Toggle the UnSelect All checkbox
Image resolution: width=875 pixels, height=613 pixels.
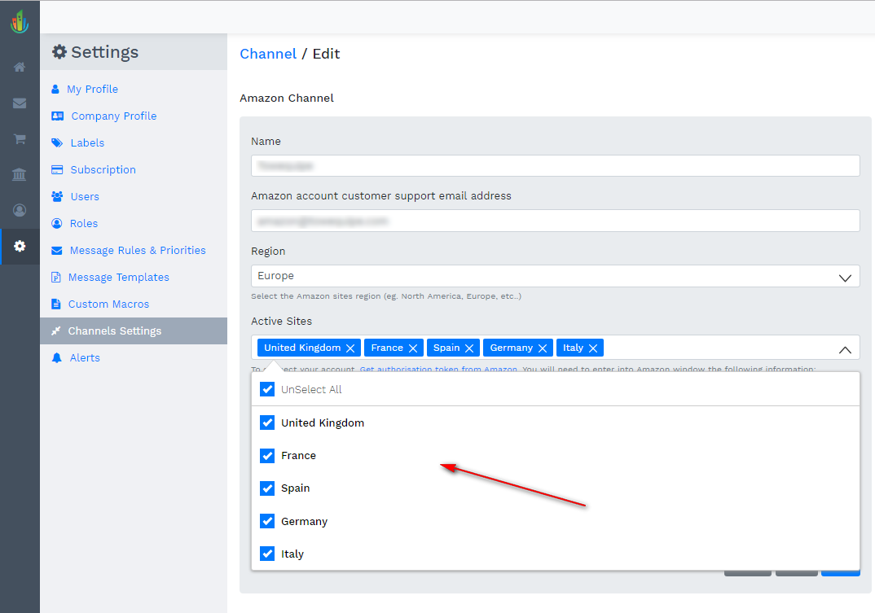[267, 389]
